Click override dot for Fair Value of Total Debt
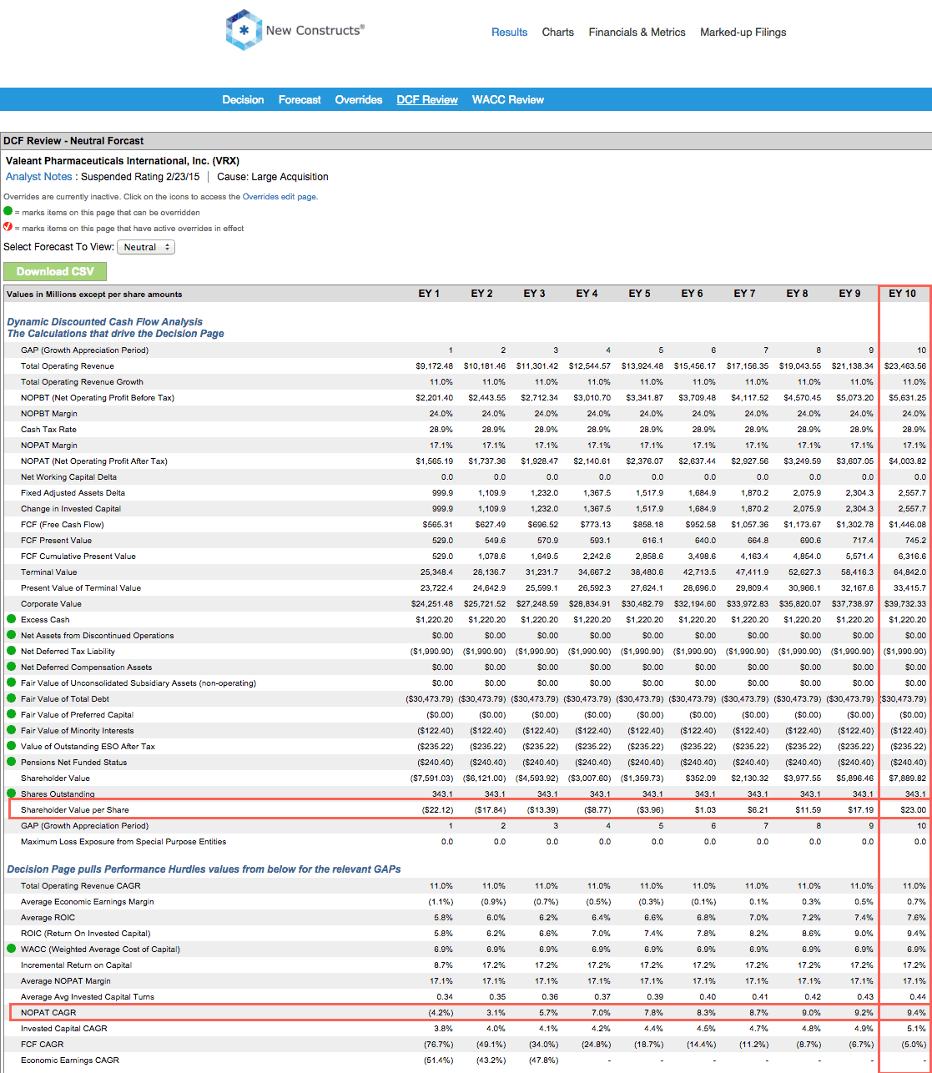The image size is (932, 1073). pos(11,698)
